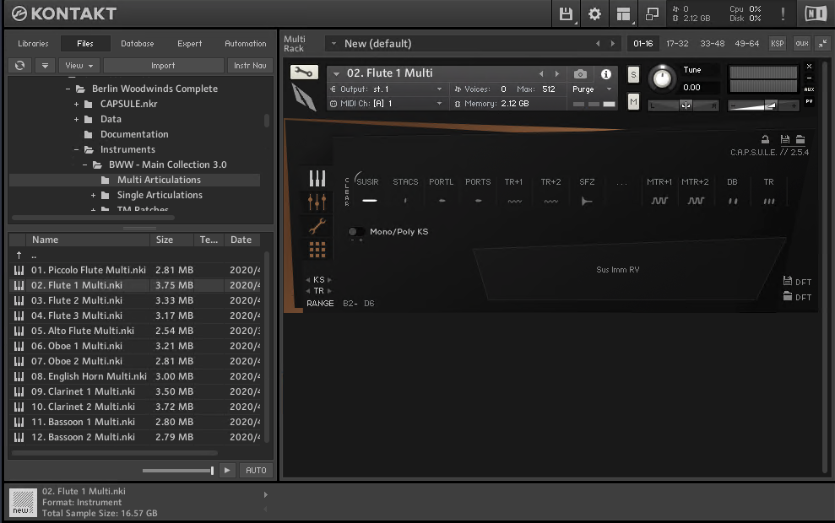Open the mixer faders page icon
The height and width of the screenshot is (523, 835).
[317, 202]
